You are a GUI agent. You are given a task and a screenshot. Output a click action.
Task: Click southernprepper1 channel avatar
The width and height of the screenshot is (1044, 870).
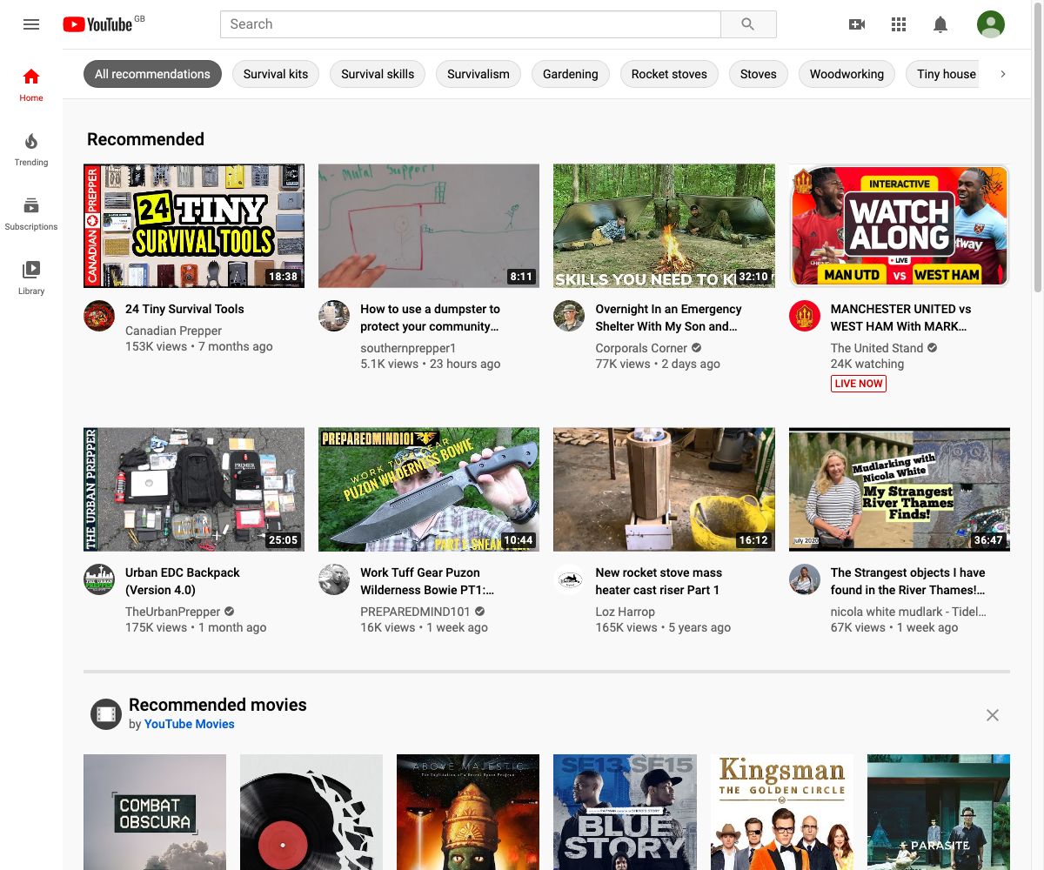click(334, 316)
